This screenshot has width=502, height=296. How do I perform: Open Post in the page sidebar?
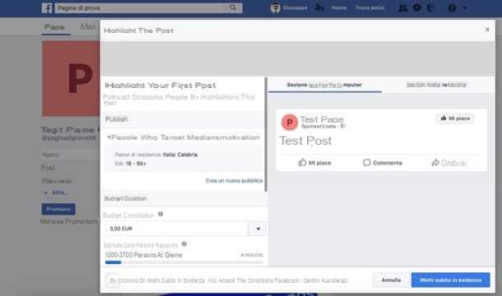point(48,168)
